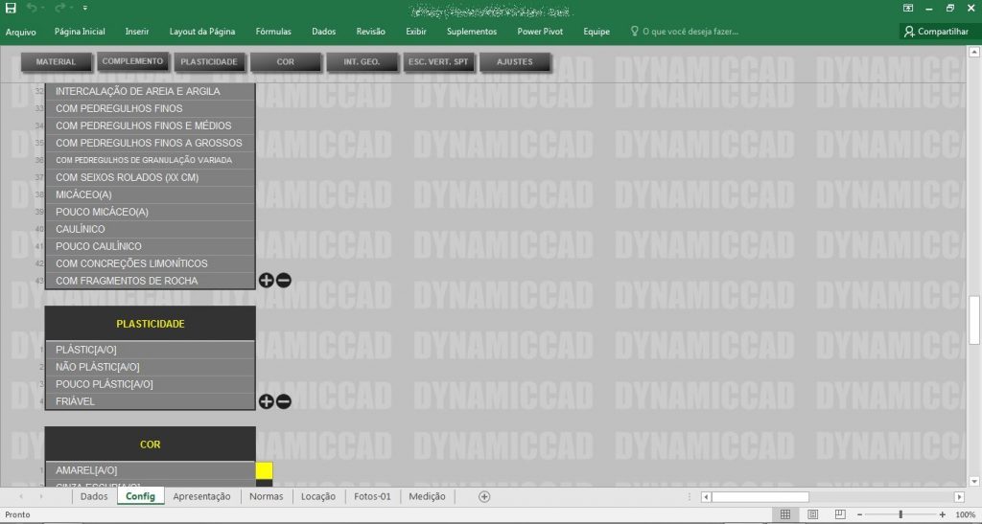Open the Equipe ribbon tab
This screenshot has width=982, height=524.
596,32
